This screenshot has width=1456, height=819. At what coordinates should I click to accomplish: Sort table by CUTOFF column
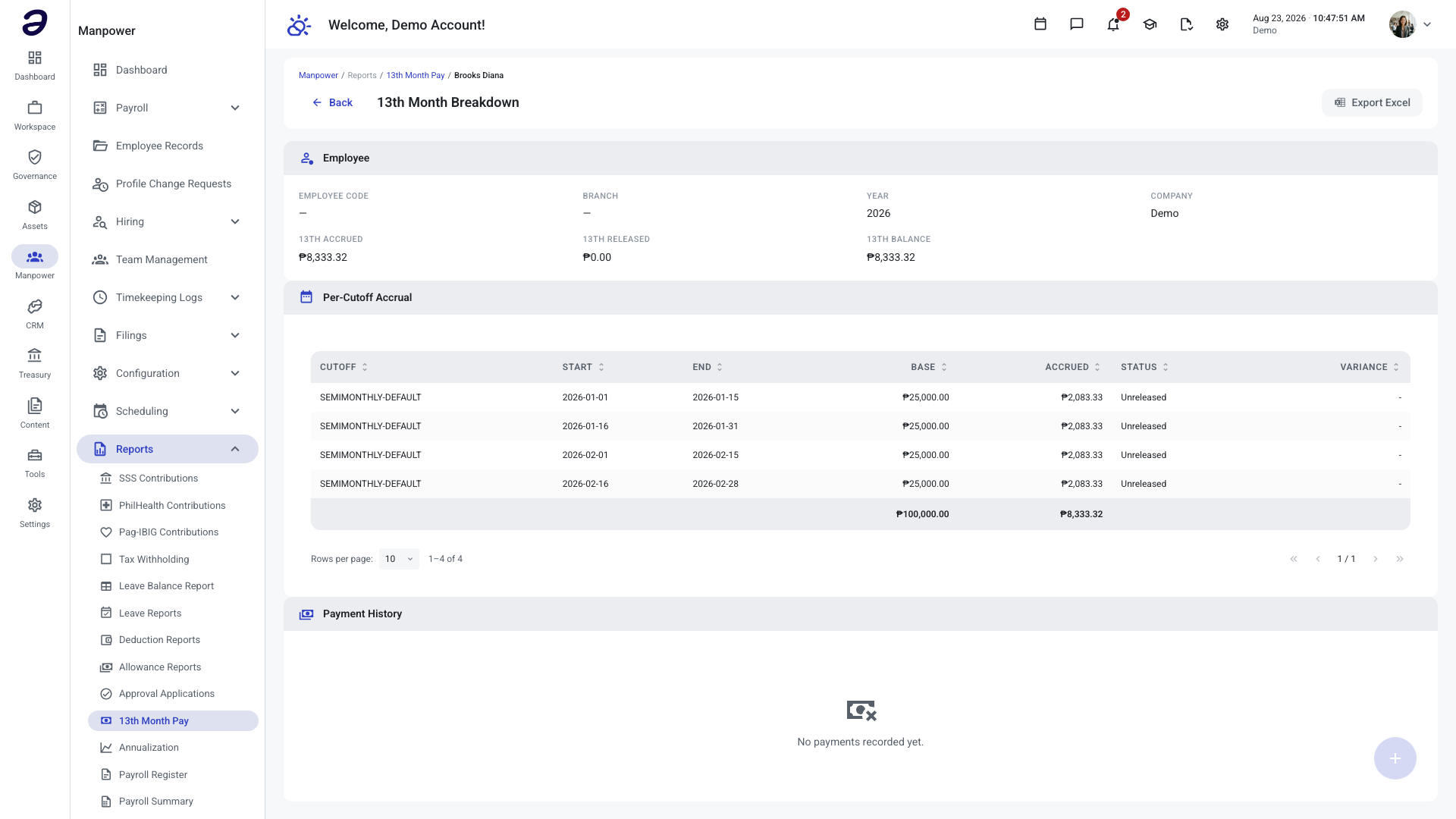[x=344, y=367]
